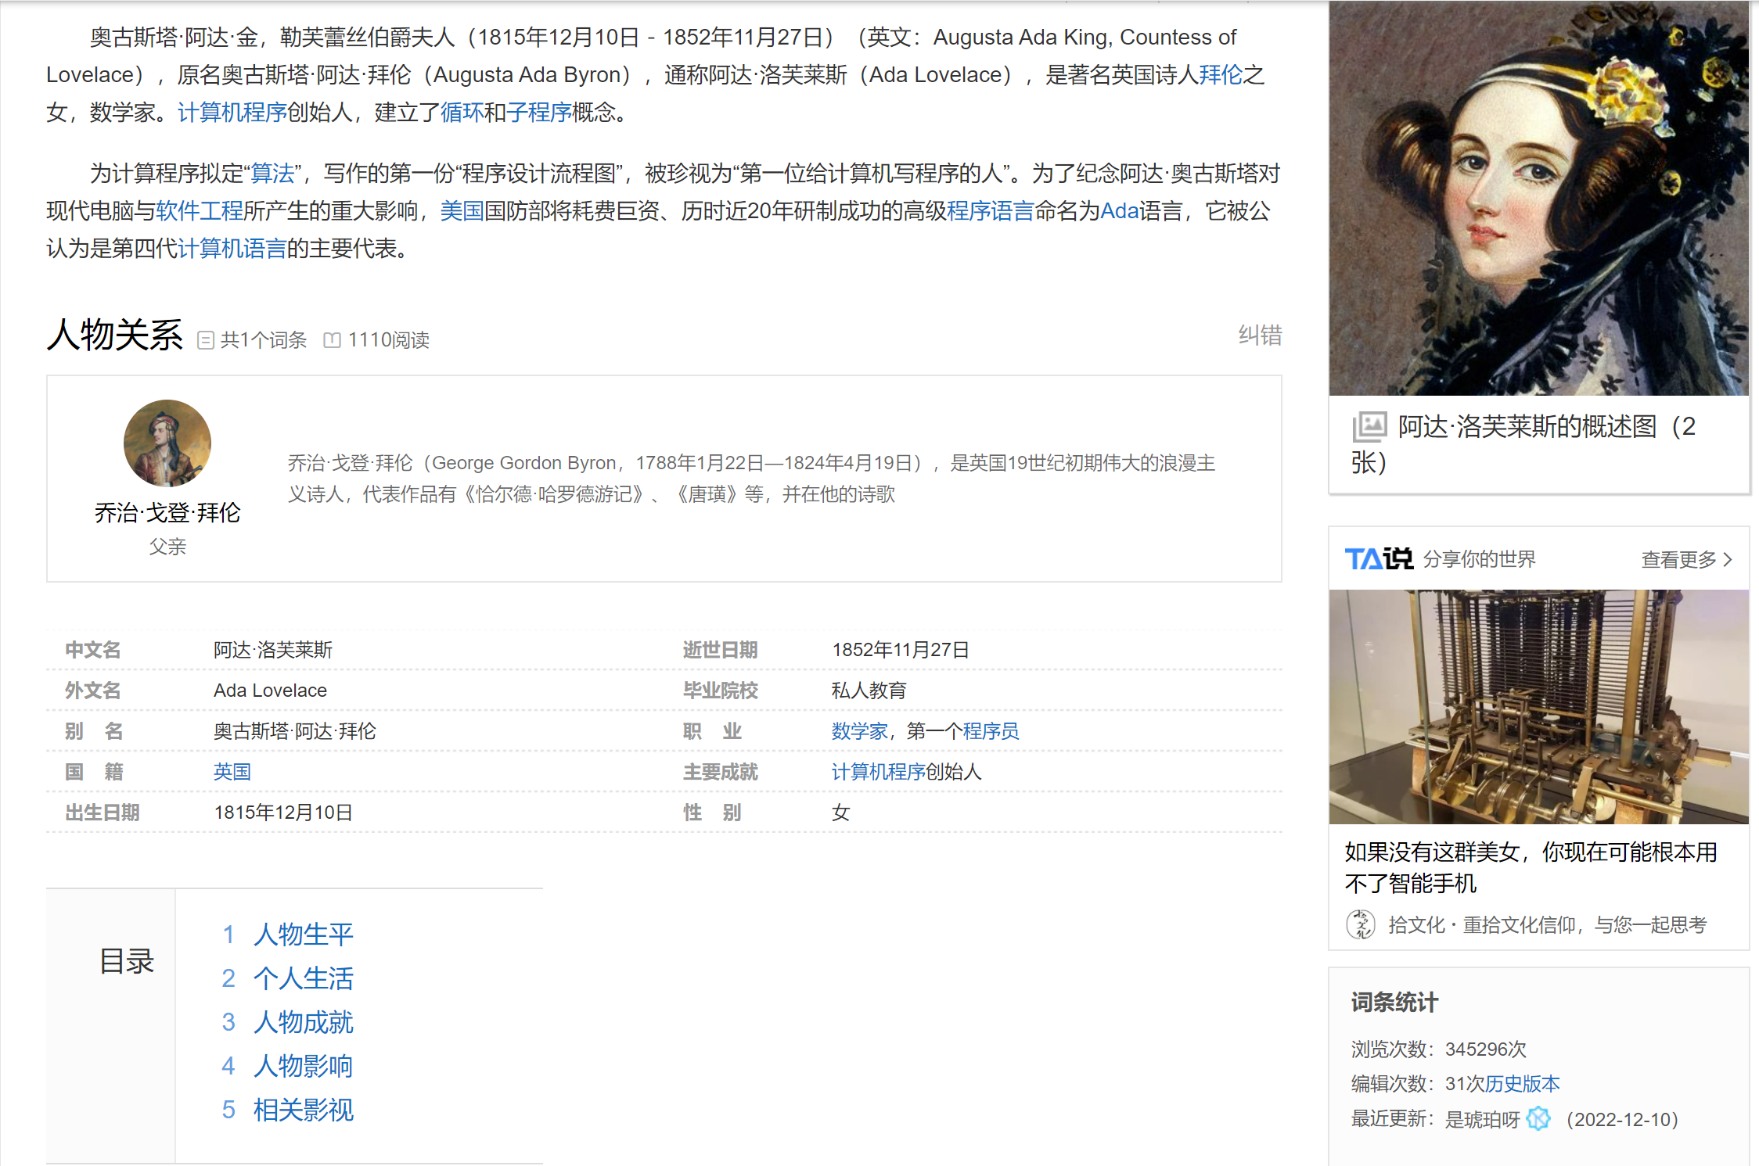
Task: Click 纠错 to report an error
Action: (x=1260, y=335)
